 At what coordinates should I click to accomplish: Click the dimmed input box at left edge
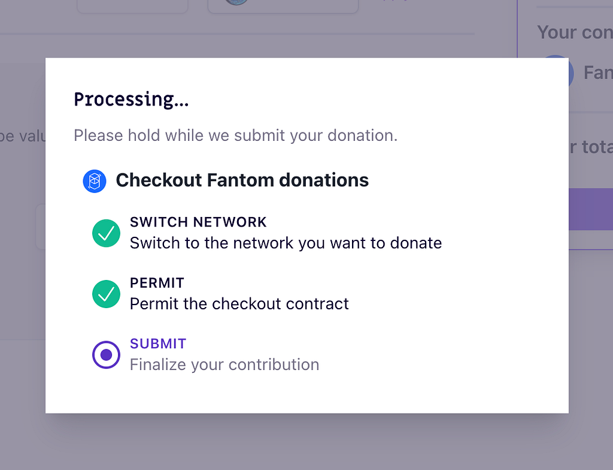(41, 227)
